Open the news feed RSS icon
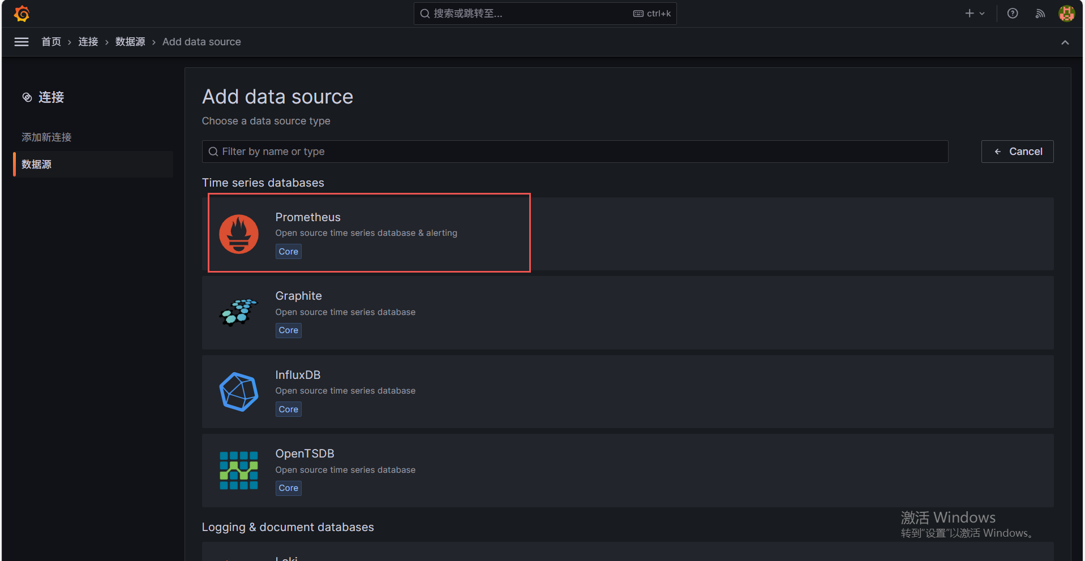 [x=1040, y=14]
